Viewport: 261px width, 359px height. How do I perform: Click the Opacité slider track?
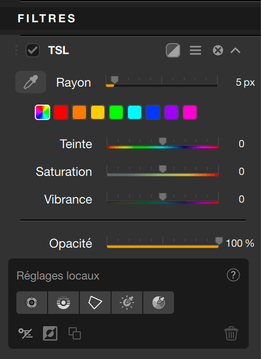coord(163,246)
